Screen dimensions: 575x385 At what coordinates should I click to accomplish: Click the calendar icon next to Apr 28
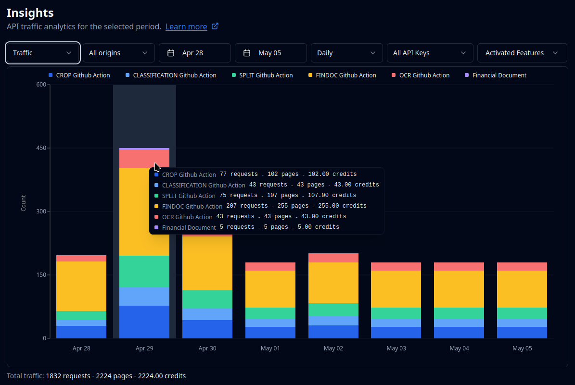click(x=171, y=53)
